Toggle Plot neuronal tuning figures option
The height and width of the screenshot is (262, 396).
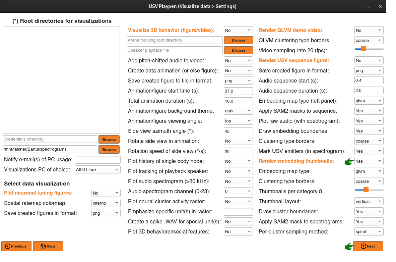tap(106, 193)
